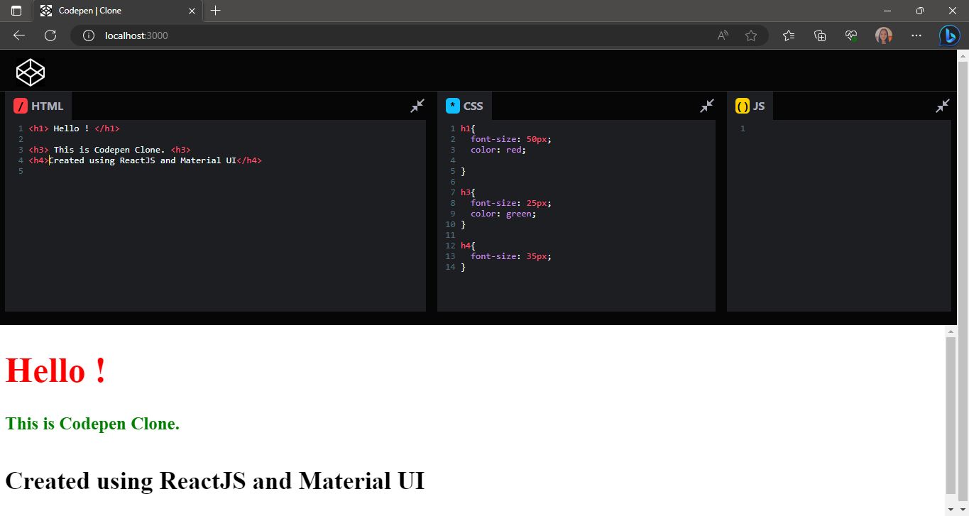Select the HTML editor heading

coord(48,106)
